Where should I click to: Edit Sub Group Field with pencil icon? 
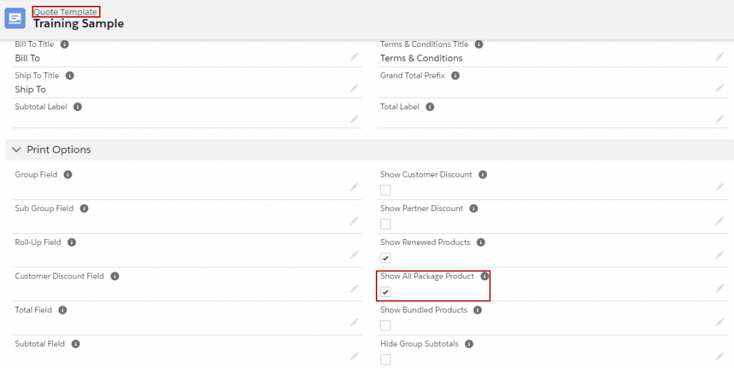click(x=355, y=221)
